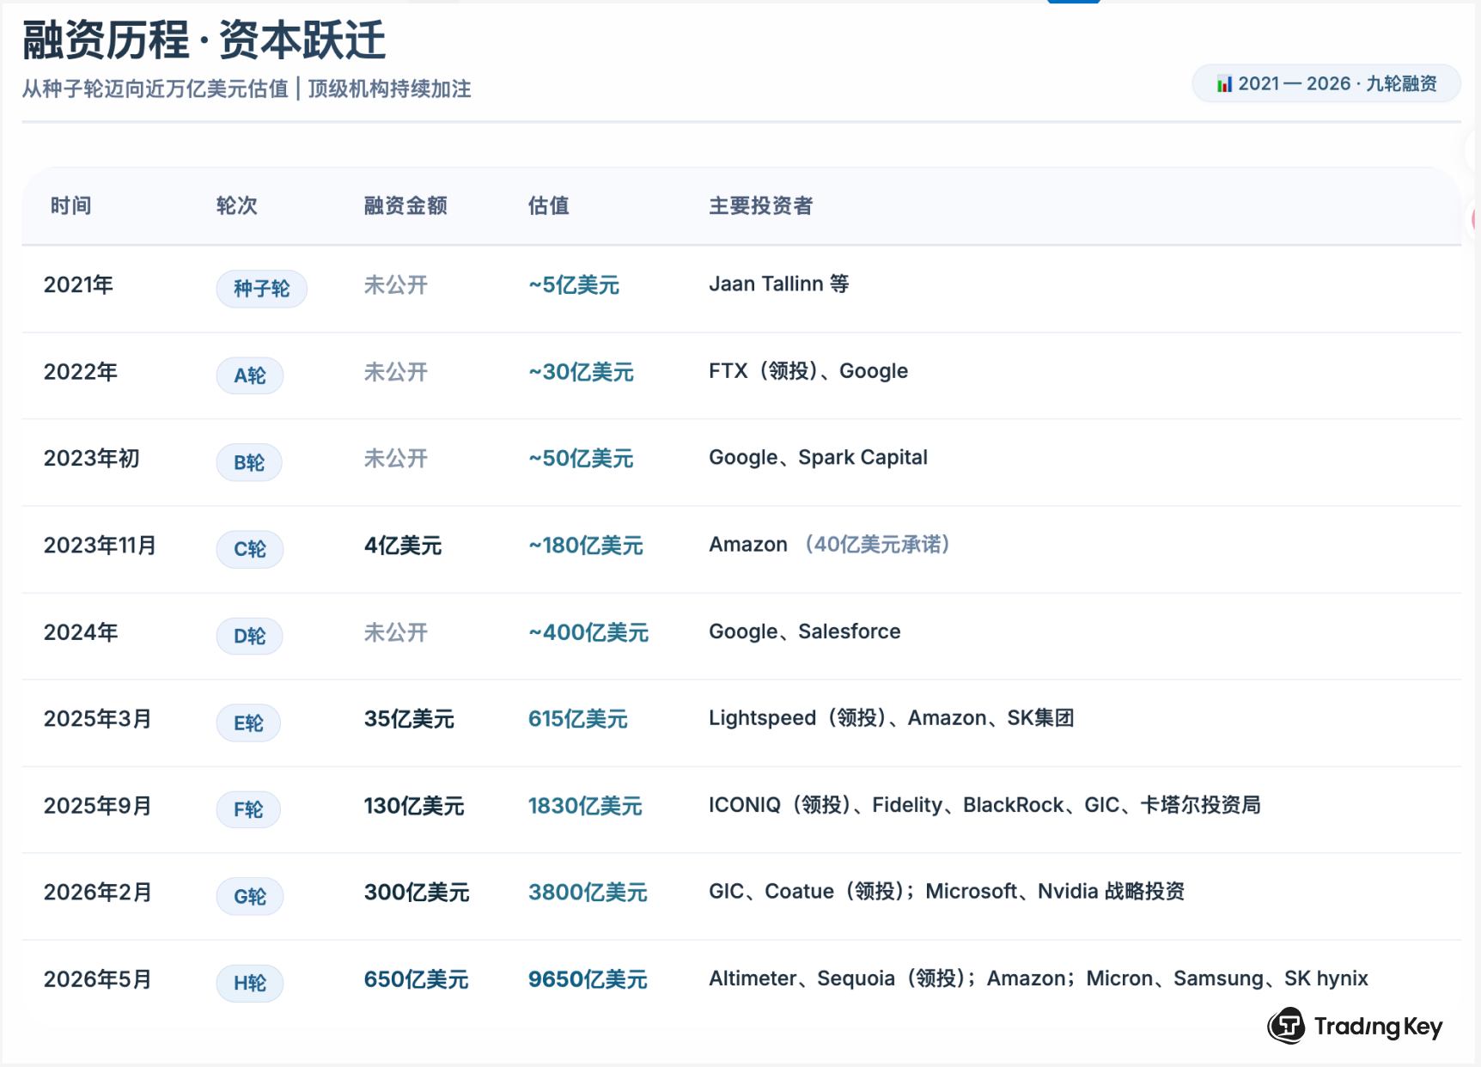Viewport: 1481px width, 1067px height.
Task: Select the H轮 round pill
Action: [250, 983]
